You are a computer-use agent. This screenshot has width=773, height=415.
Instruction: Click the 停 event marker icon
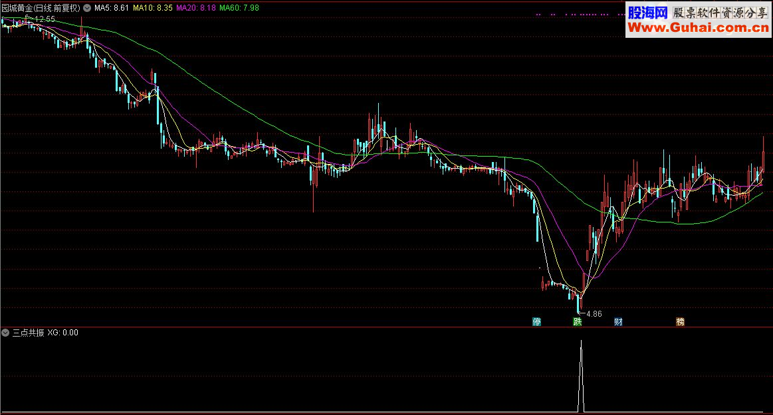[537, 322]
